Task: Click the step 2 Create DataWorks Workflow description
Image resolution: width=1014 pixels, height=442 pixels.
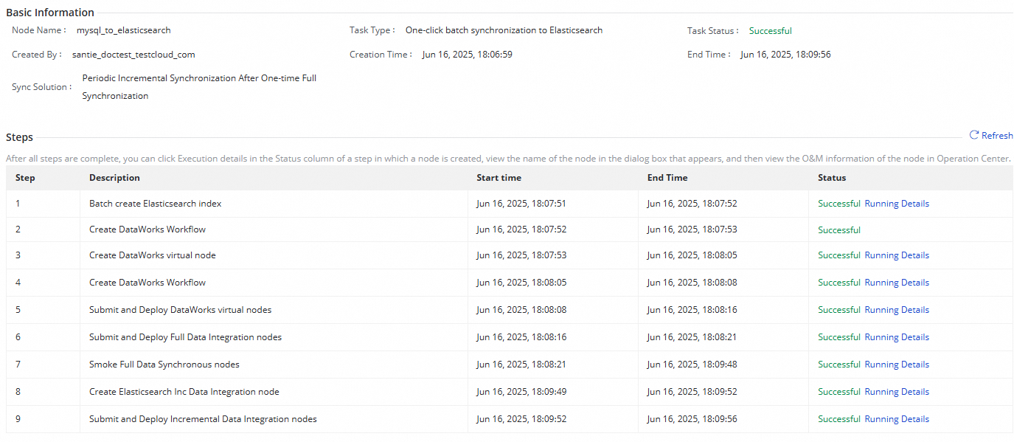Action: [147, 229]
